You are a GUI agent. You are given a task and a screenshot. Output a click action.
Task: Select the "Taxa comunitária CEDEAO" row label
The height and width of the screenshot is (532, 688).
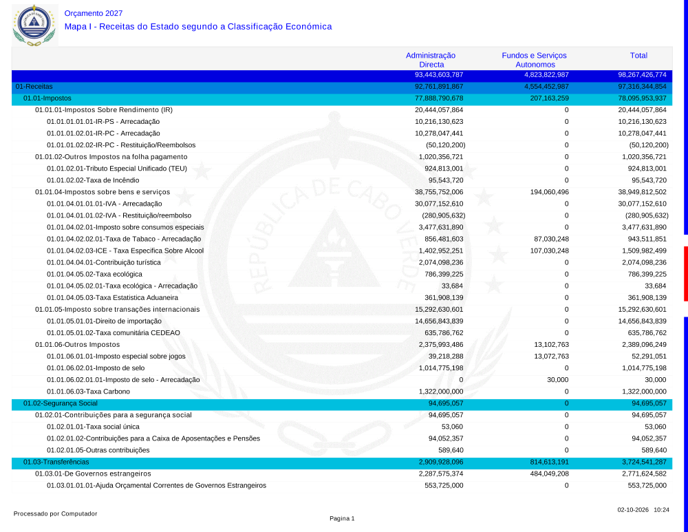pyautogui.click(x=114, y=333)
